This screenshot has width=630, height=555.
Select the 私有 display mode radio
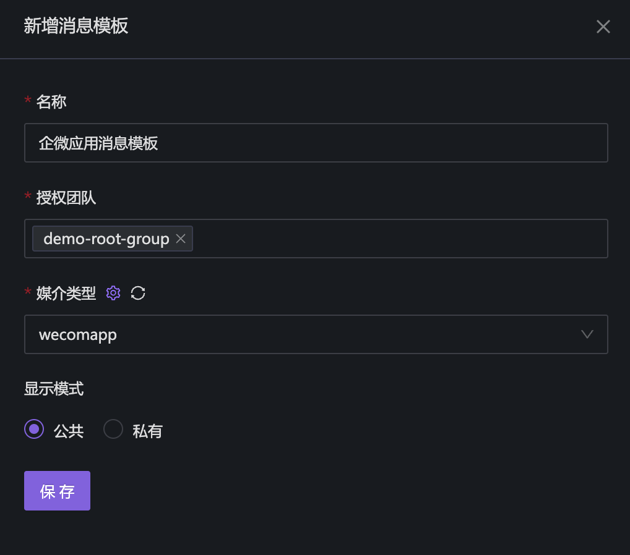(x=113, y=429)
